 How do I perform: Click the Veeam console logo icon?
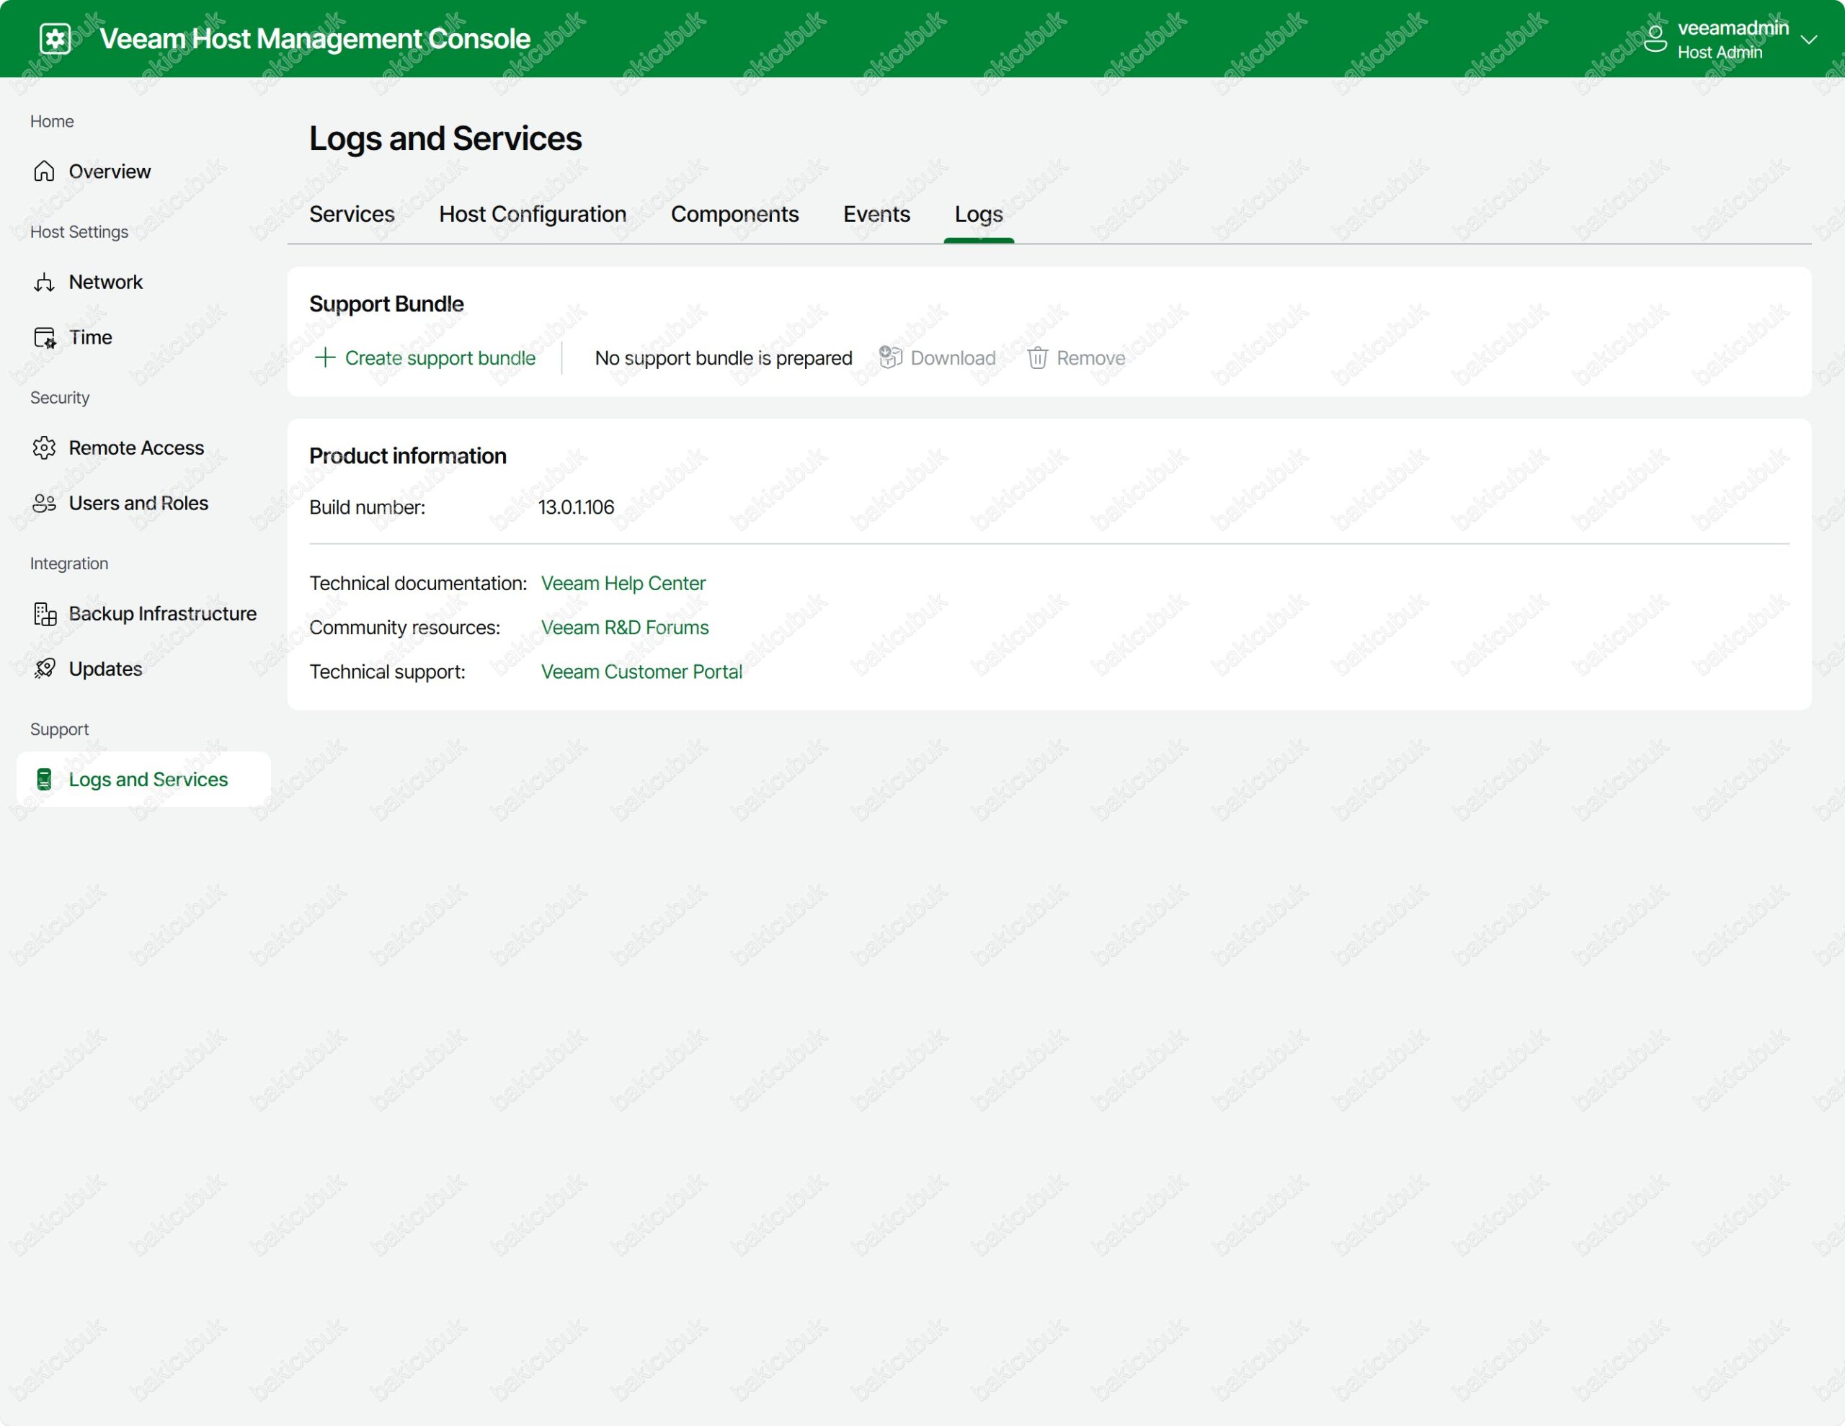(x=55, y=39)
